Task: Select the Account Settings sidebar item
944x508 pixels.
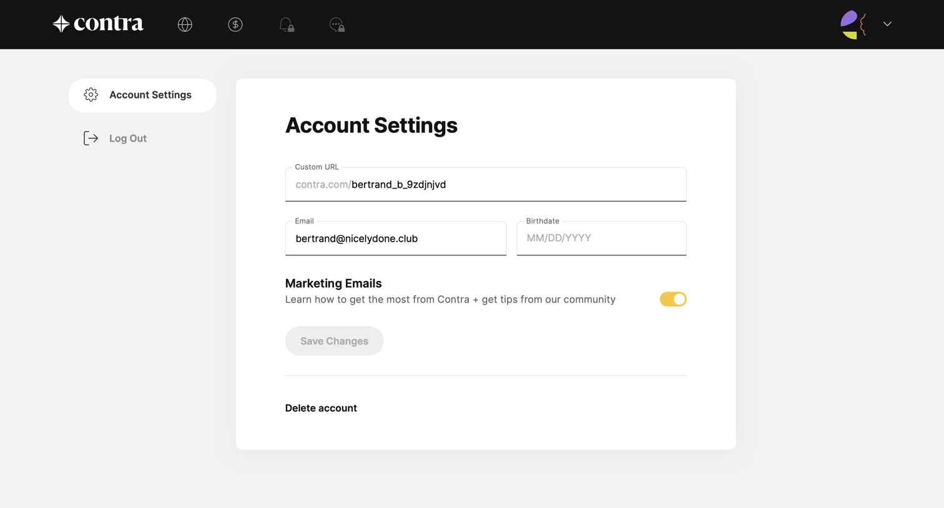Action: coord(142,95)
